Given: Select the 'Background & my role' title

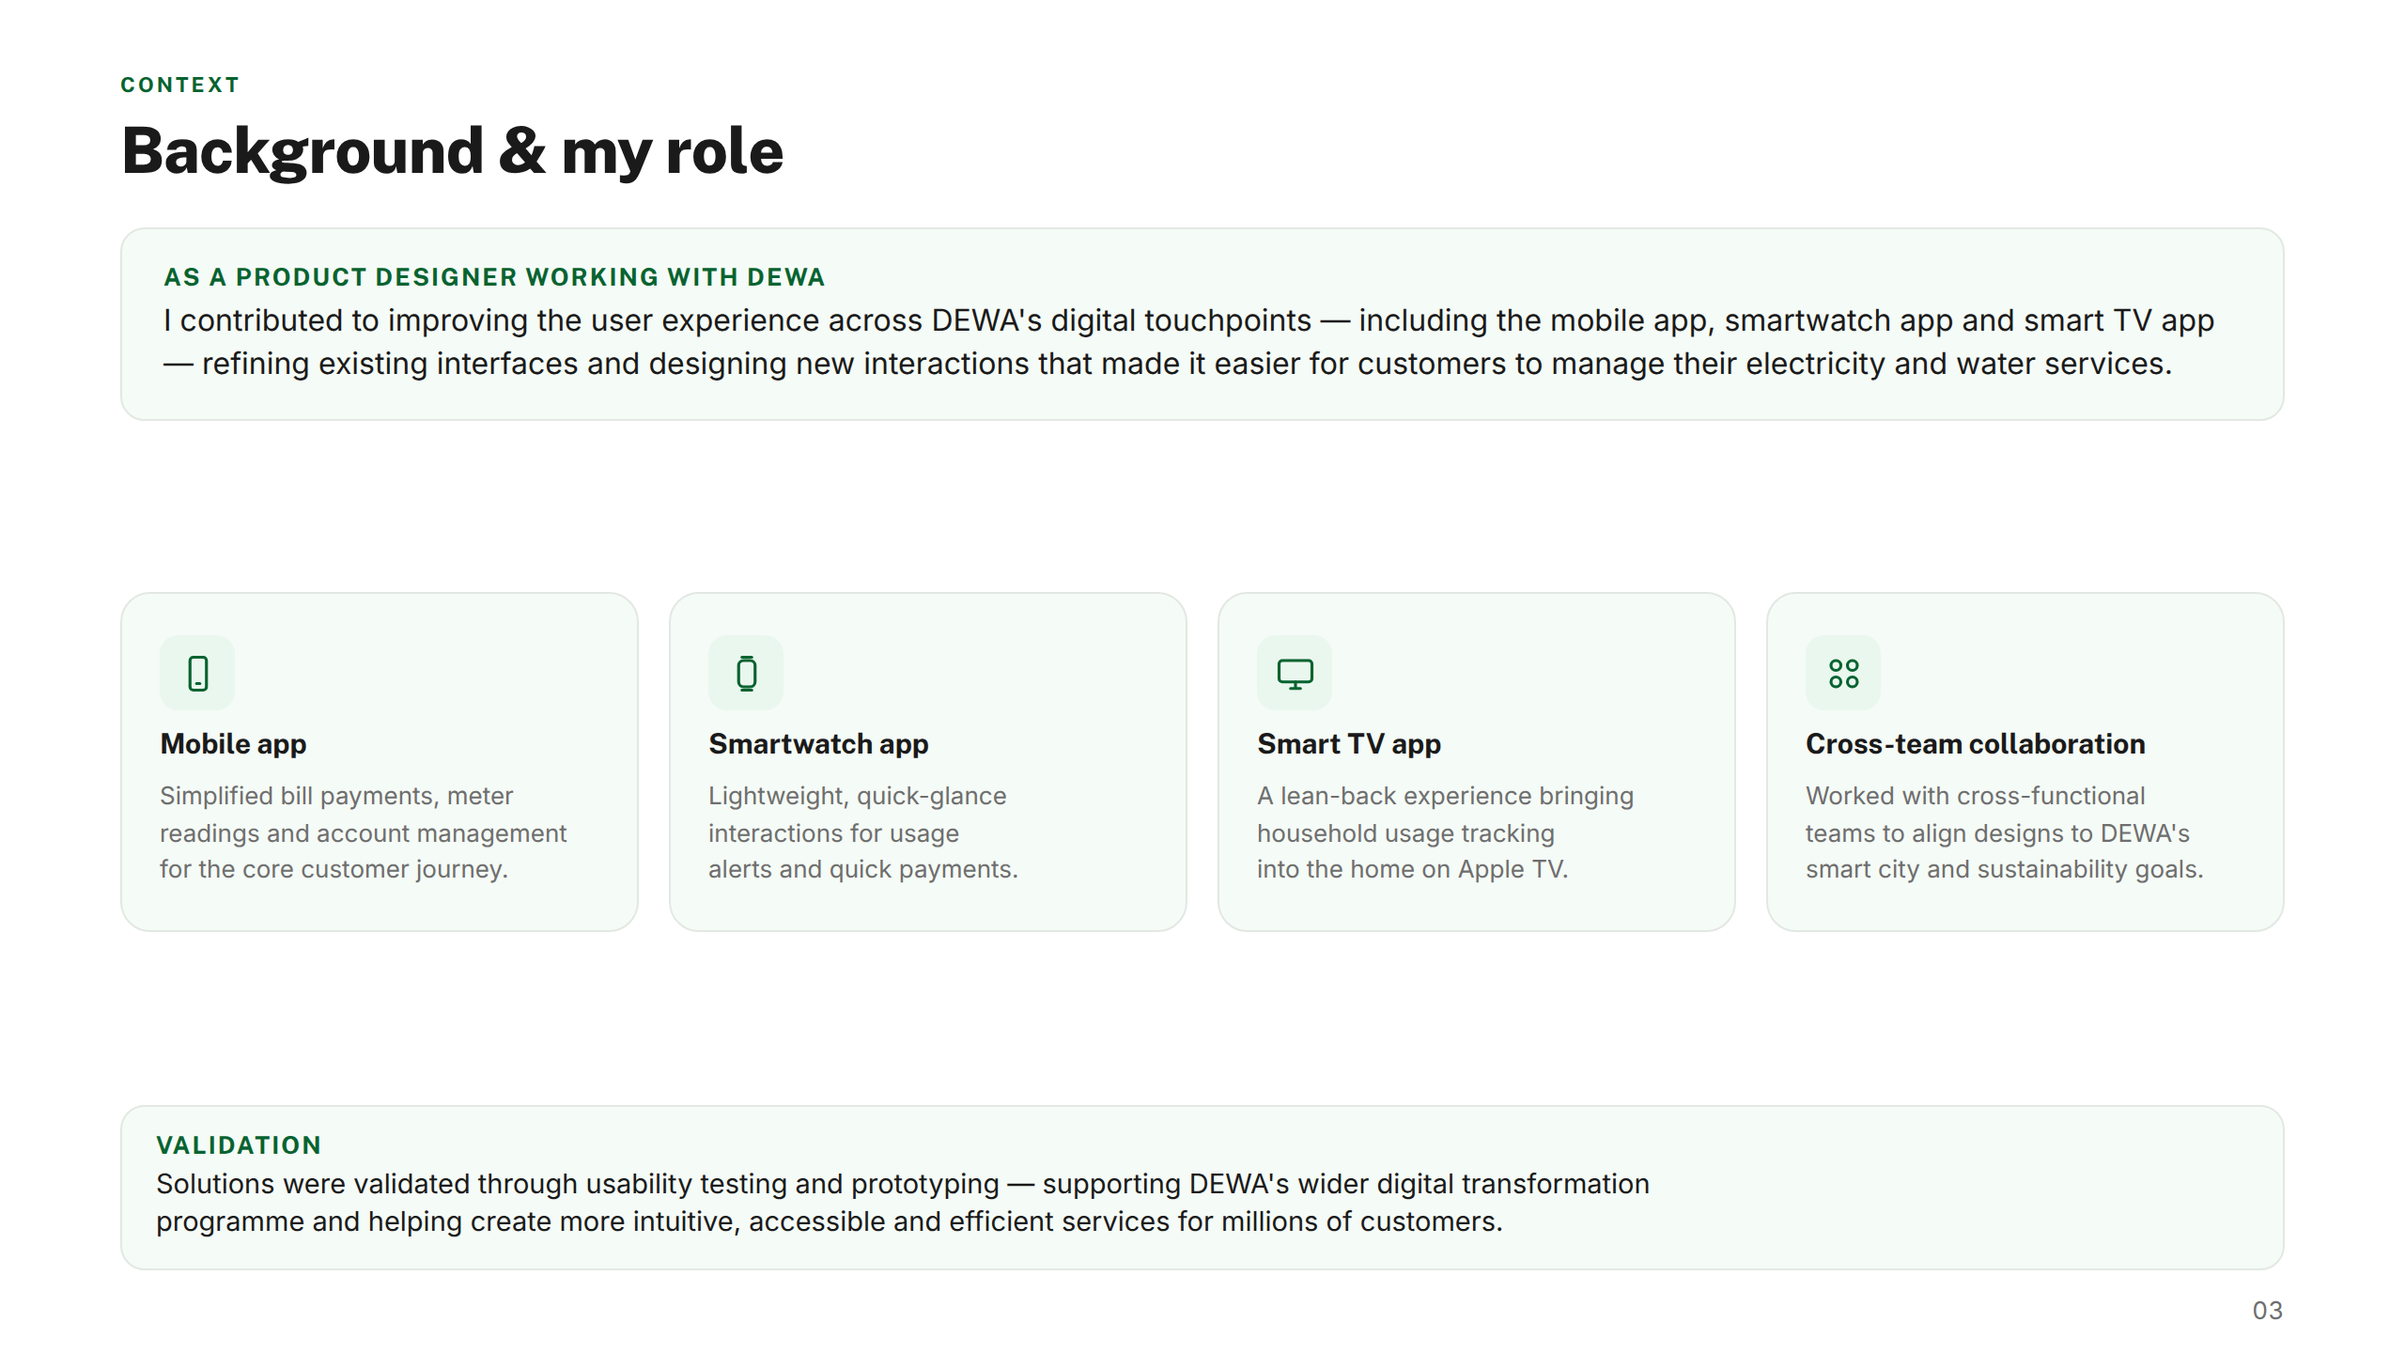Looking at the screenshot, I should click(453, 151).
